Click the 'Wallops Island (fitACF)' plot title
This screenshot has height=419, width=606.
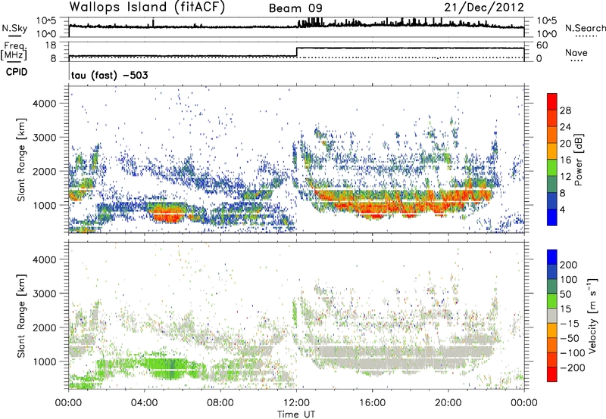coord(147,7)
